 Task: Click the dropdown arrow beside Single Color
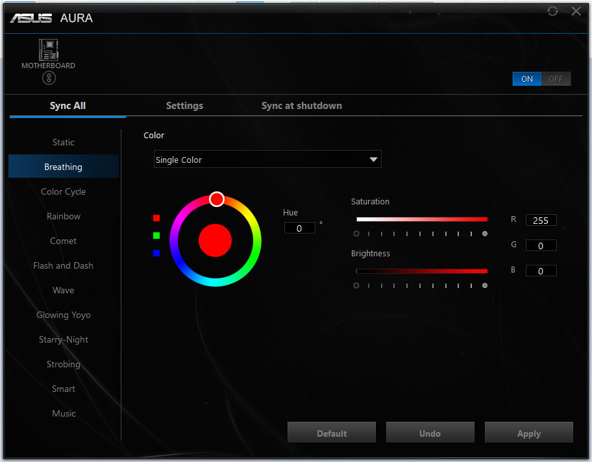(373, 159)
